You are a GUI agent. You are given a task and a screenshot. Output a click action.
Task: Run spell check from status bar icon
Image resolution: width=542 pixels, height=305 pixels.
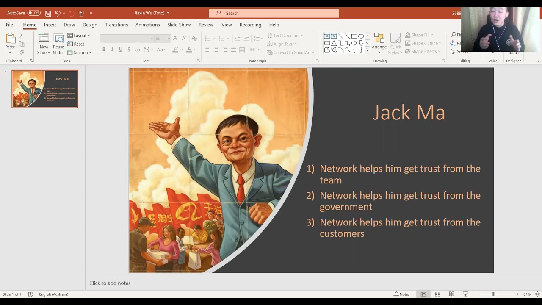tap(30, 294)
